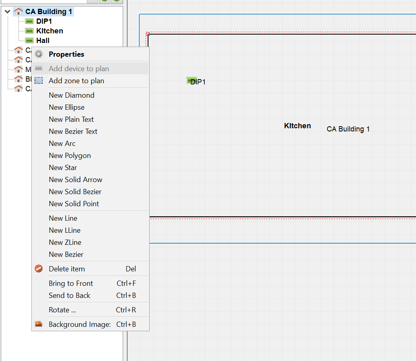
Task: Click the green device icon beside Hall in tree
Action: tap(29, 41)
